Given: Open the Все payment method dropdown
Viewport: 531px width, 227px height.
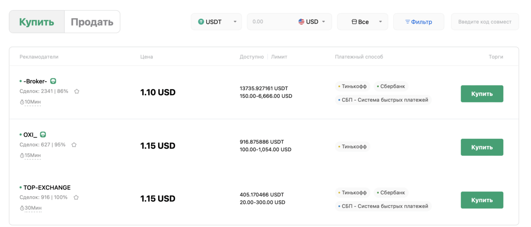Looking at the screenshot, I should click(x=363, y=22).
